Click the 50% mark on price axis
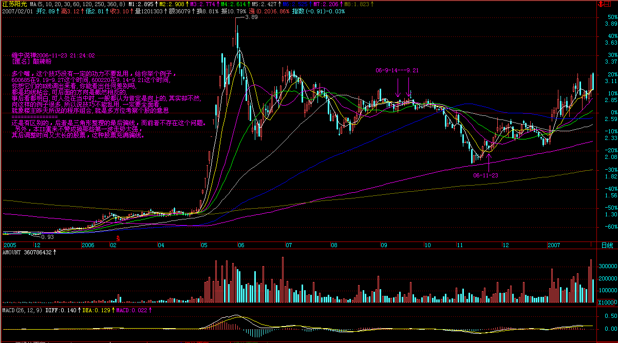The height and width of the screenshot is (343, 618). click(x=611, y=17)
